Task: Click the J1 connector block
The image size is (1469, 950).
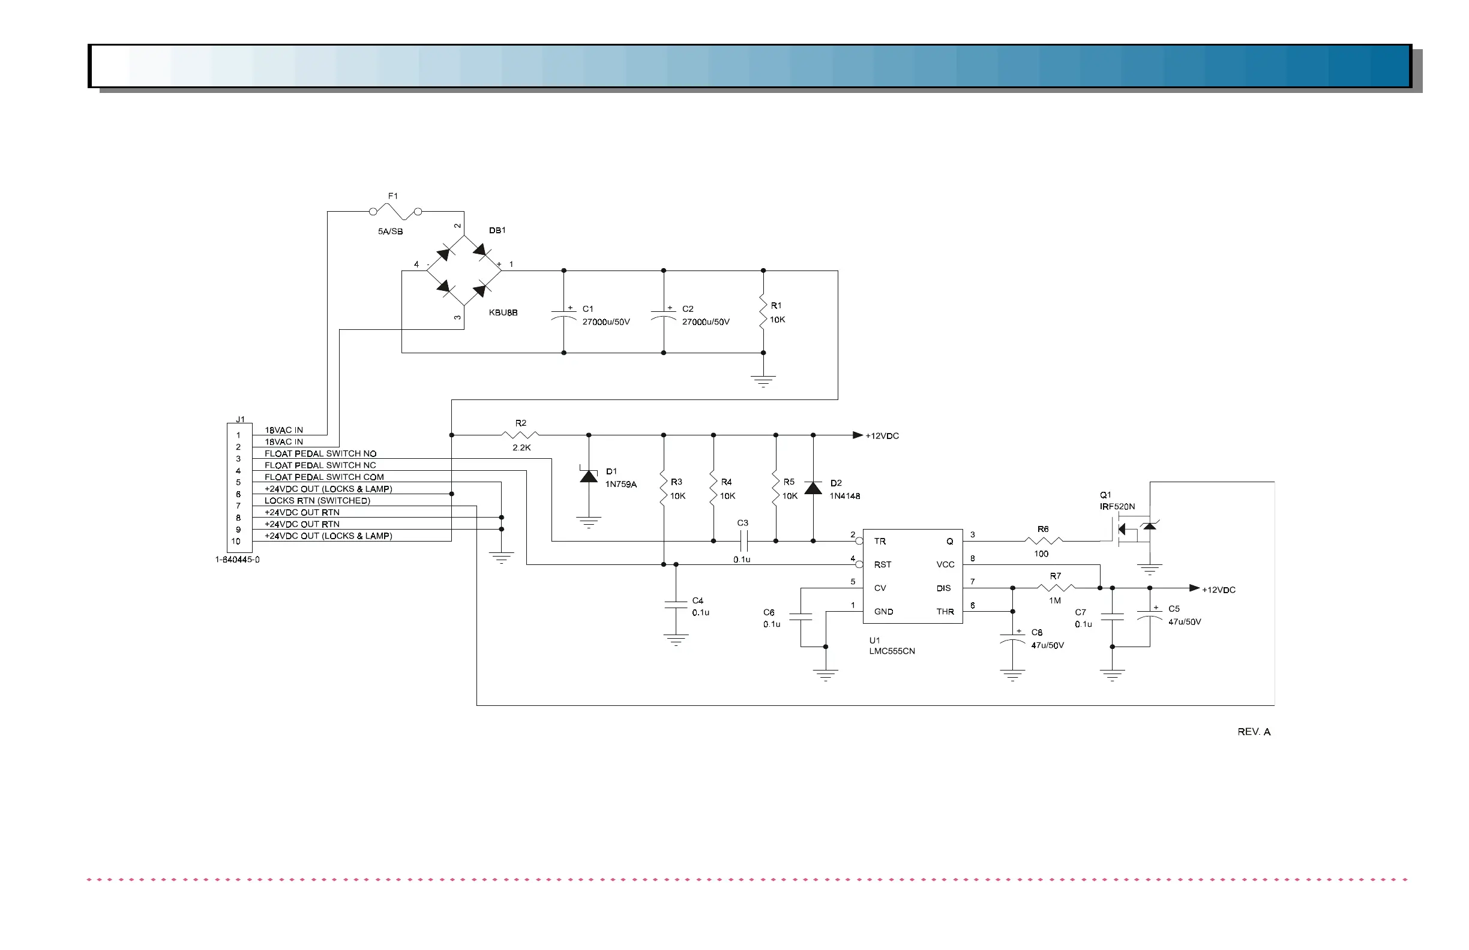Action: 239,488
